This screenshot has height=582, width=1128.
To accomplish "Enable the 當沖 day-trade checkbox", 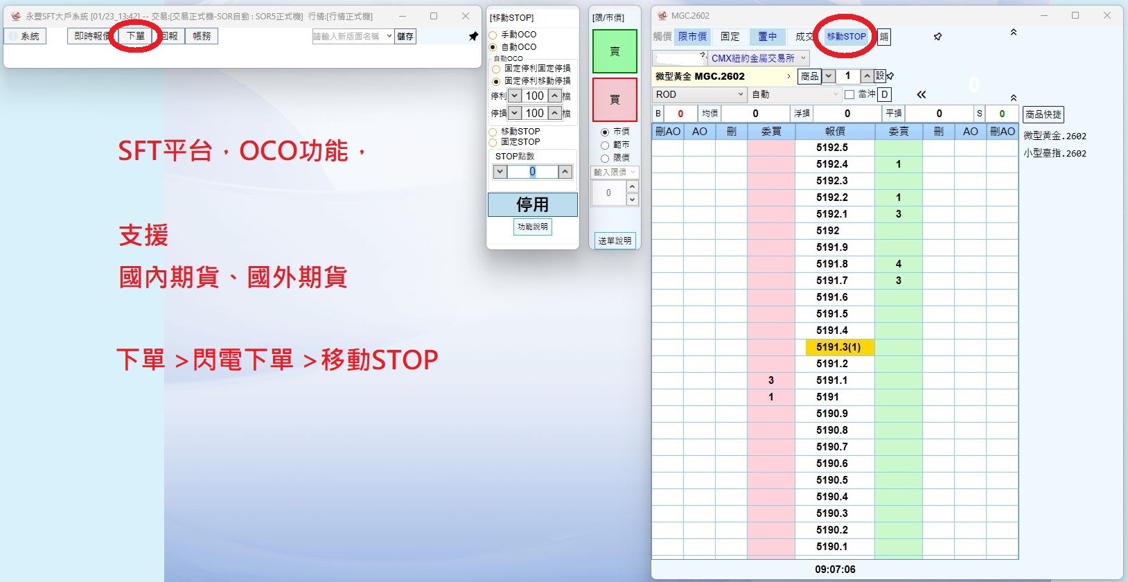I will tap(849, 95).
